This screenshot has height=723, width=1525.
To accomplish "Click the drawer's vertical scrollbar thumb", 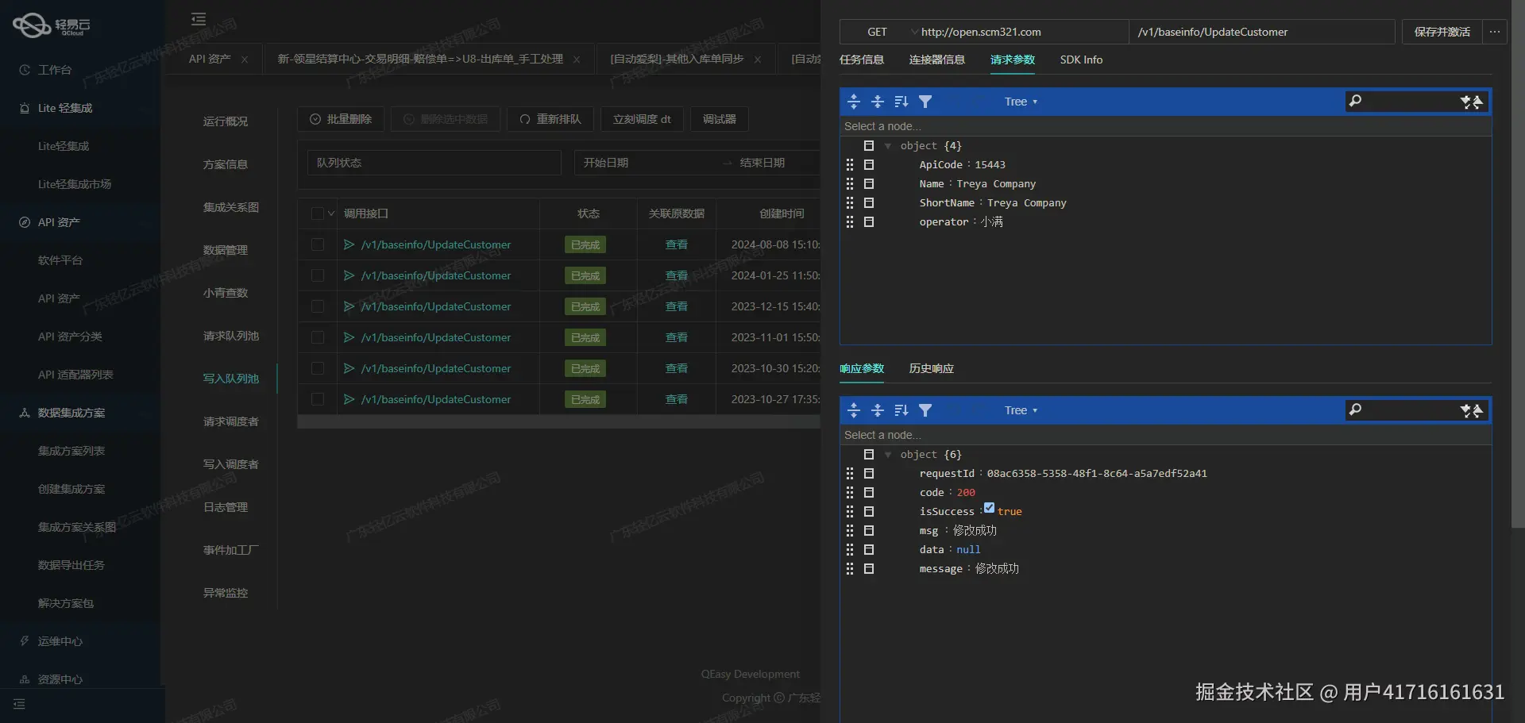I will click(x=1518, y=264).
